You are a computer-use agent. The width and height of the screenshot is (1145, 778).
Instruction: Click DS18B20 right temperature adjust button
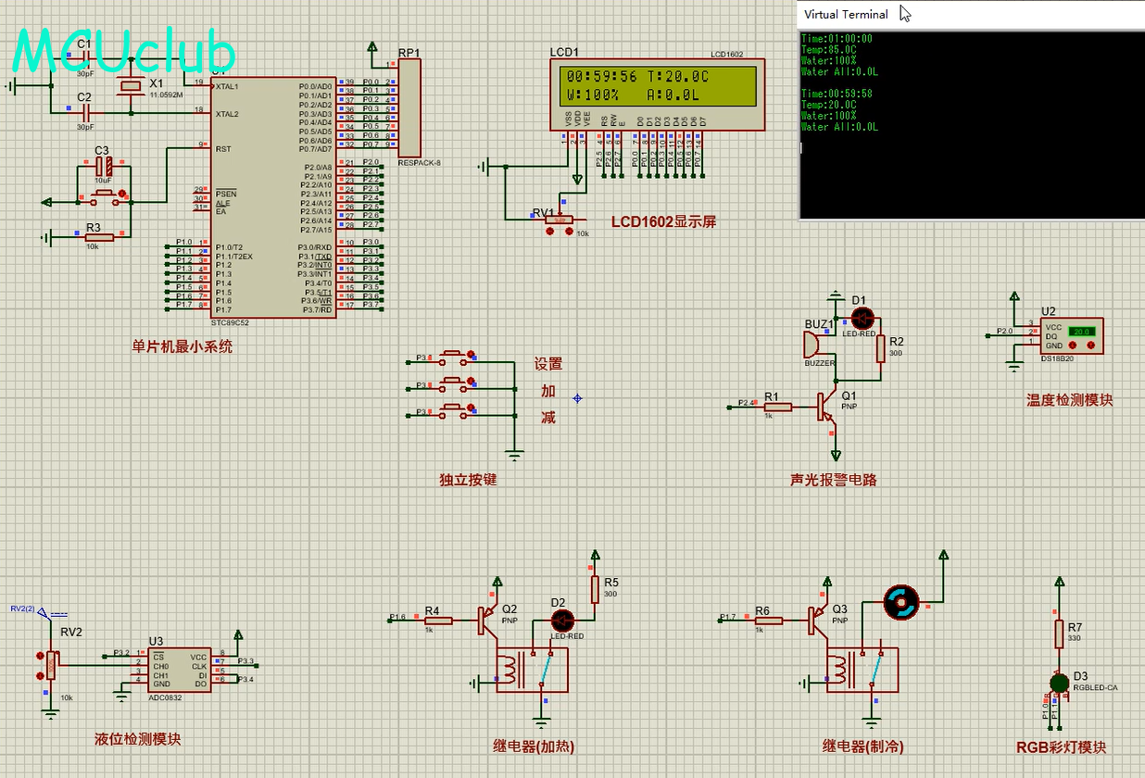1091,345
